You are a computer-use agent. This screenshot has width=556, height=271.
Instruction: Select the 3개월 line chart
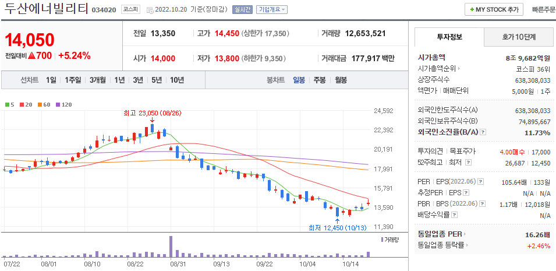(x=98, y=80)
